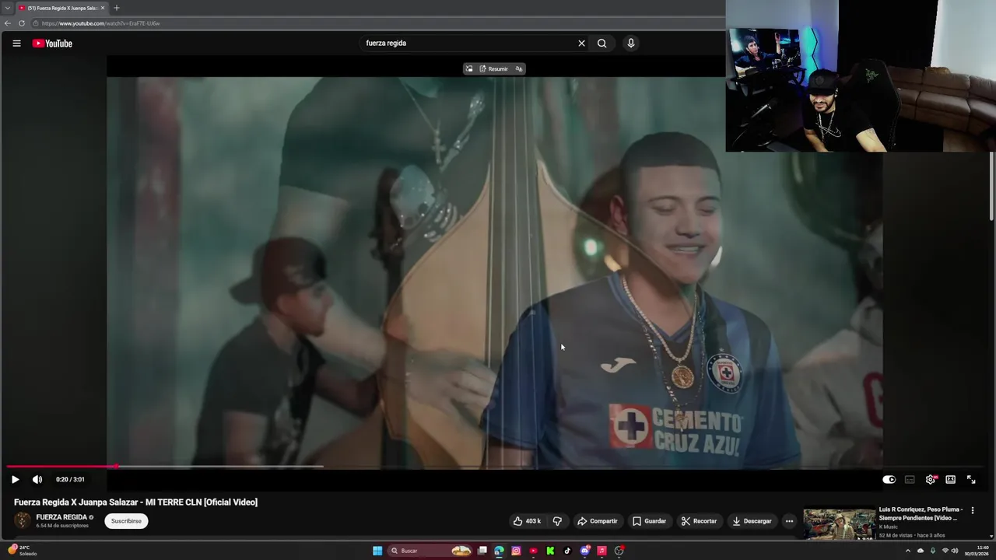Click the taskbar Buscar search box
The width and height of the screenshot is (996, 560).
(x=430, y=551)
